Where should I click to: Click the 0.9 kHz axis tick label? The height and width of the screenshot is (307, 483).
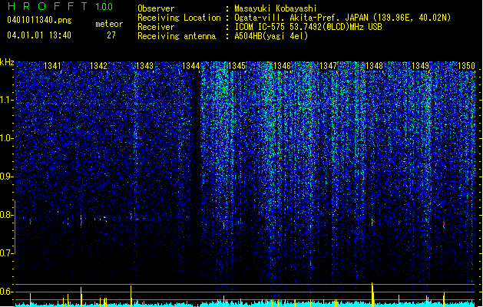[x=6, y=177]
